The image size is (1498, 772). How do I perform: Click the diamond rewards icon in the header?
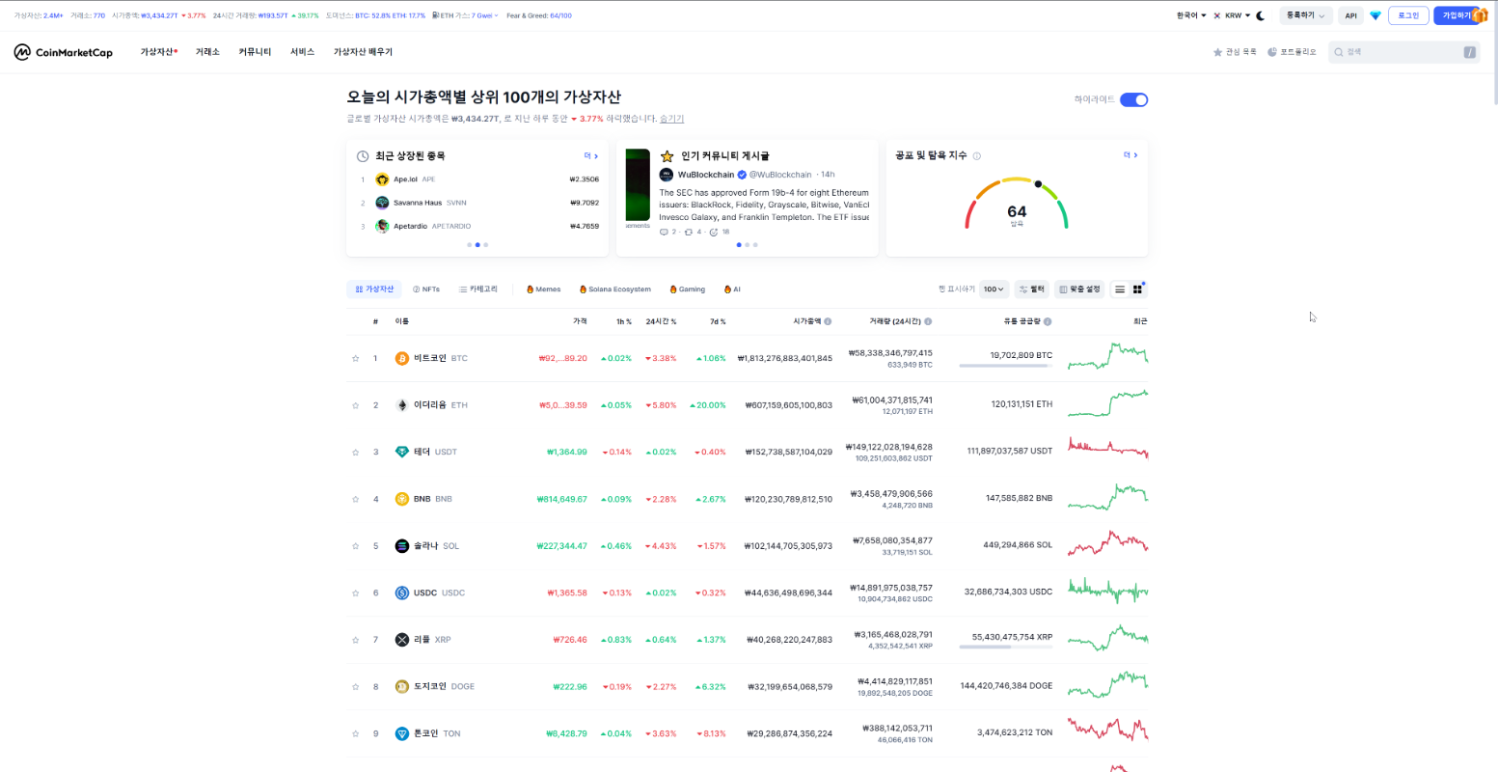point(1375,14)
